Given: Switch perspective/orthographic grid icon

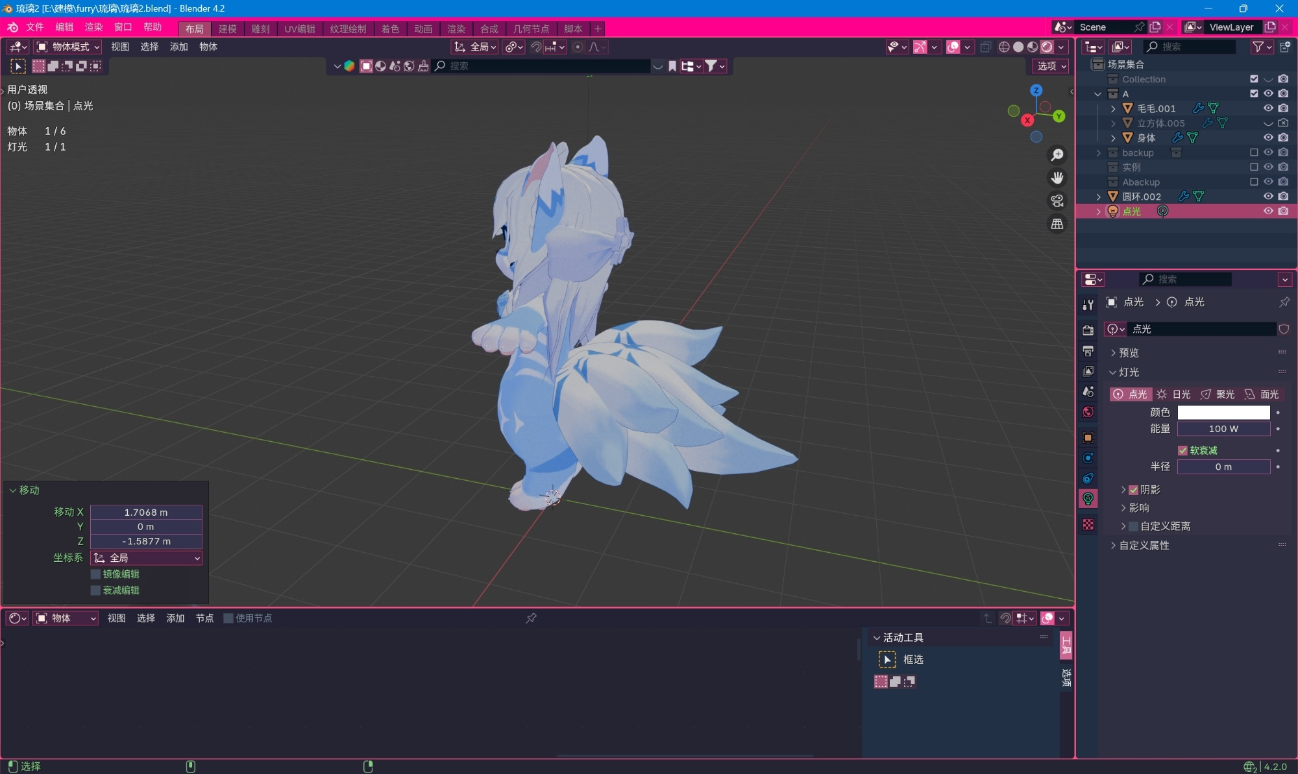Looking at the screenshot, I should [1057, 224].
